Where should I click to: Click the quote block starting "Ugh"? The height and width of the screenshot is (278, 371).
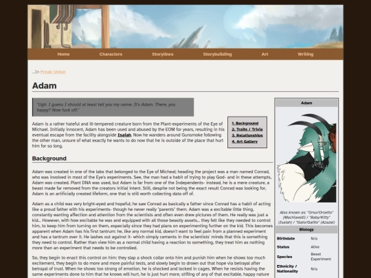113,107
